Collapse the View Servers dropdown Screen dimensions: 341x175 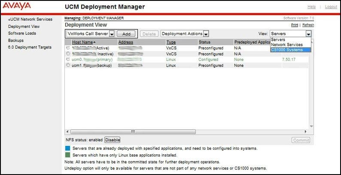308,33
